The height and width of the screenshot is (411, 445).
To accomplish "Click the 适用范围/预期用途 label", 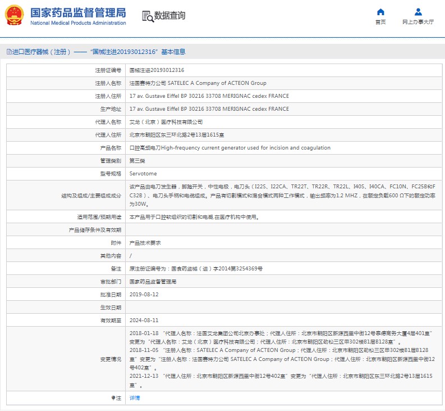I will (99, 217).
